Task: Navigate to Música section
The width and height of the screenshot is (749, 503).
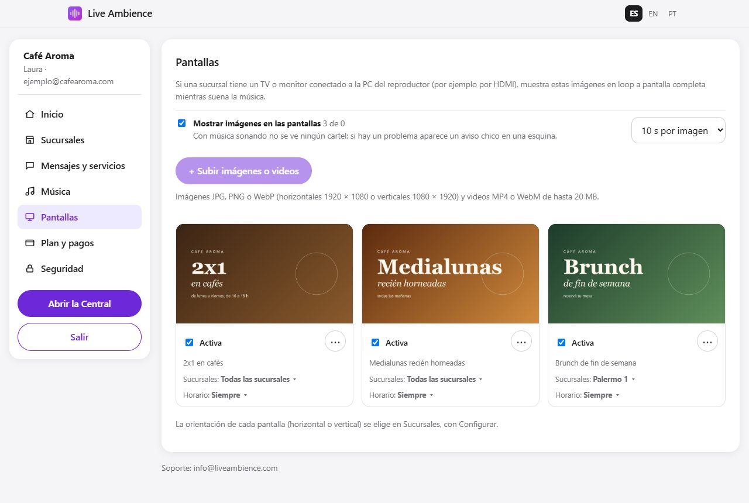Action: 80,191
